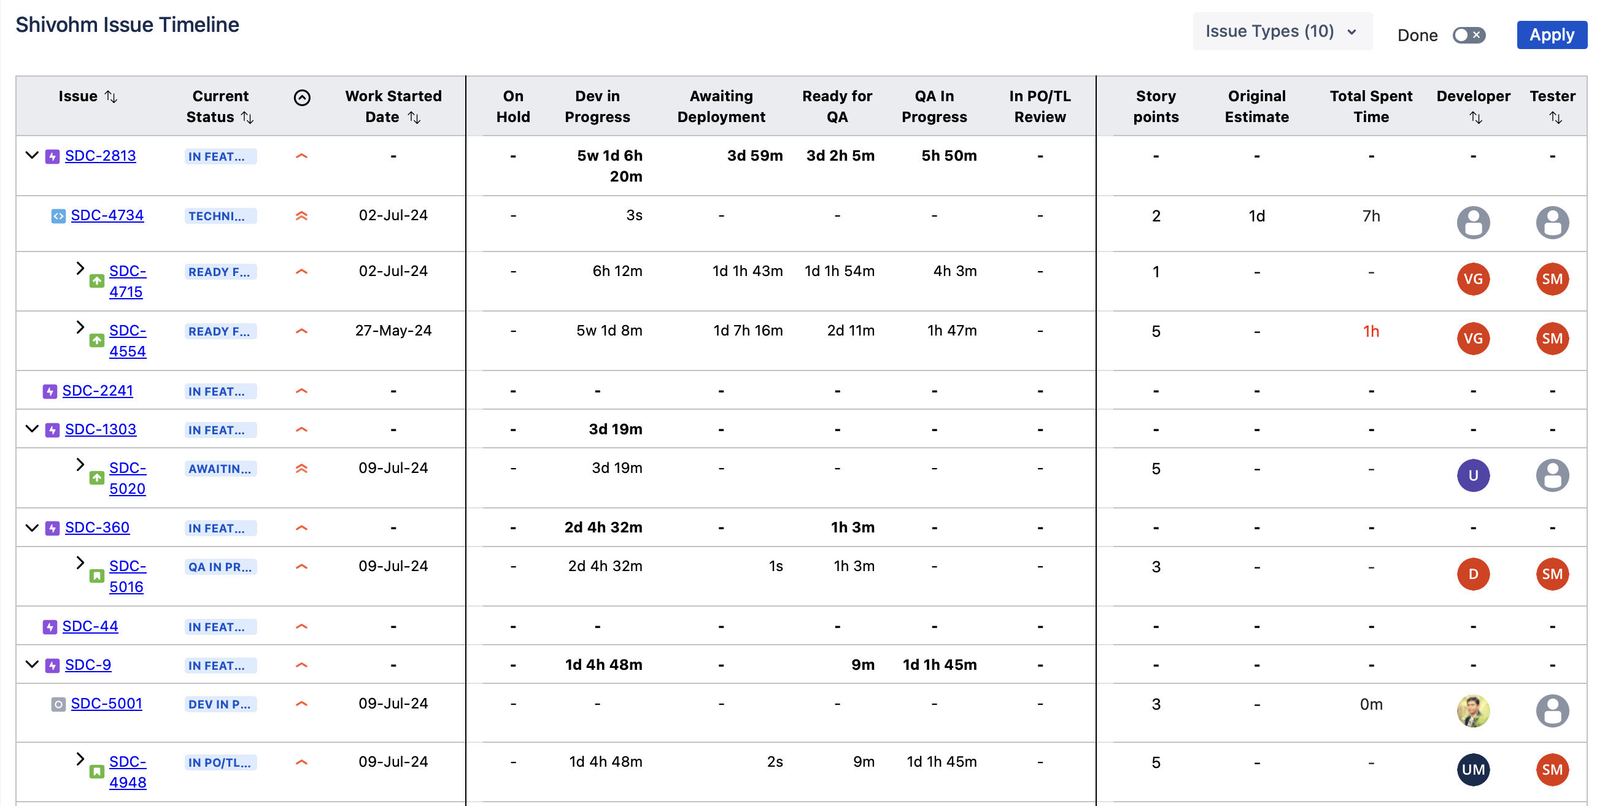Open the SDC-4734 issue link
This screenshot has height=806, width=1597.
tap(107, 215)
